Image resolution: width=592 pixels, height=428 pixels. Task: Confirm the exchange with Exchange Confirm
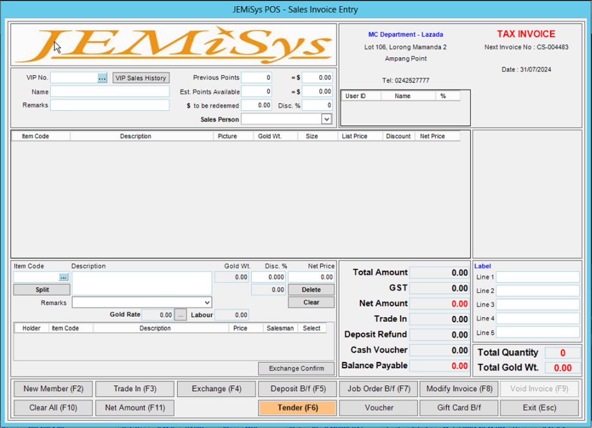(296, 368)
